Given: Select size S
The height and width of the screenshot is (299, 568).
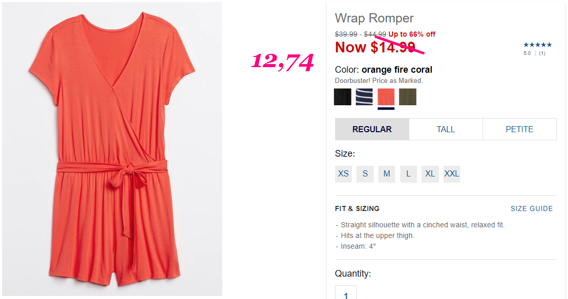Looking at the screenshot, I should pos(365,174).
